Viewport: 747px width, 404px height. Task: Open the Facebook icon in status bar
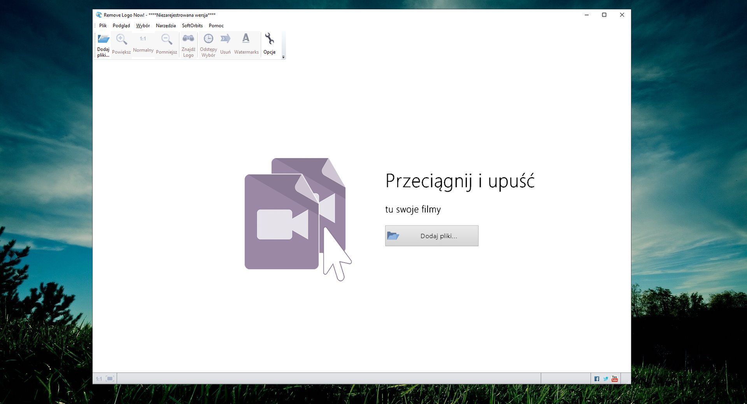click(596, 378)
